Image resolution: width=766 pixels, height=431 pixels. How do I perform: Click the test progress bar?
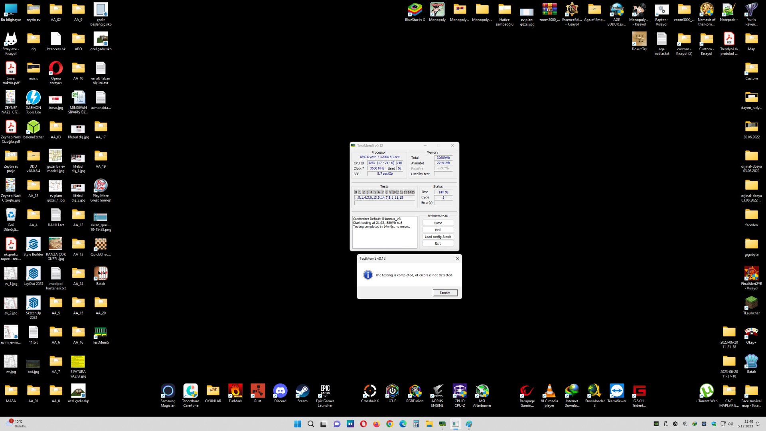(384, 203)
